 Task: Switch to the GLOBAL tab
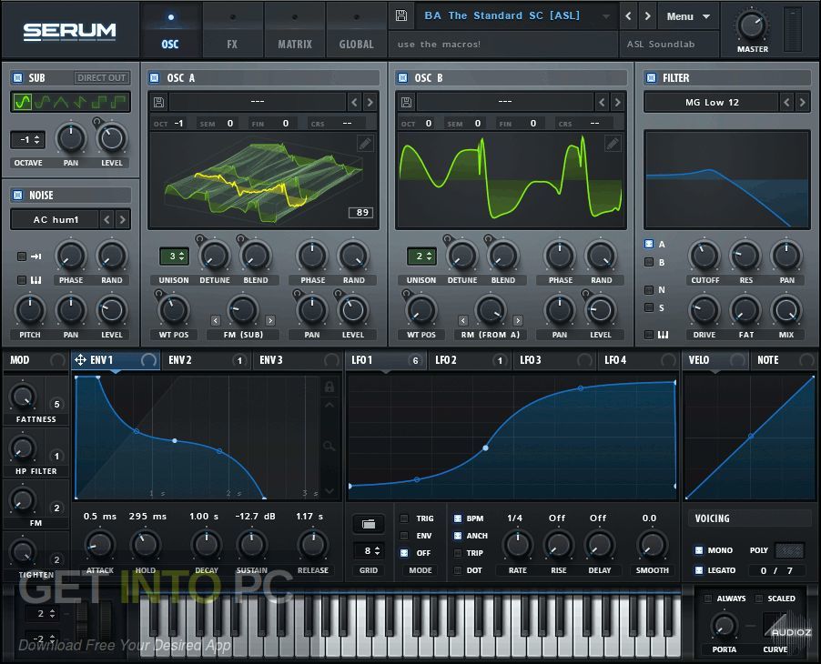[356, 30]
